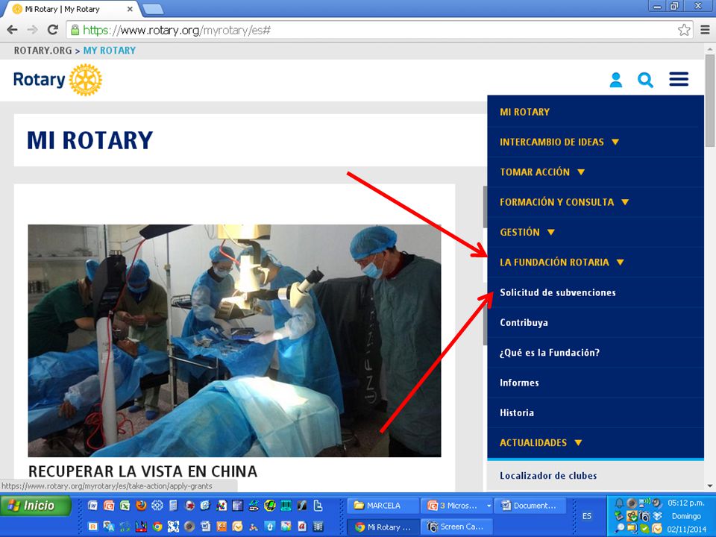The image size is (716, 537).
Task: Launch Firefox from quick launch
Action: (x=141, y=505)
